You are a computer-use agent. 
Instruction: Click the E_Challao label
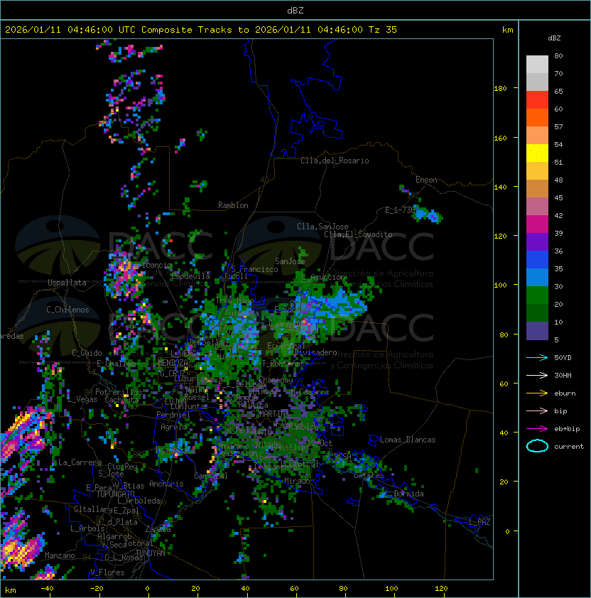116,364
